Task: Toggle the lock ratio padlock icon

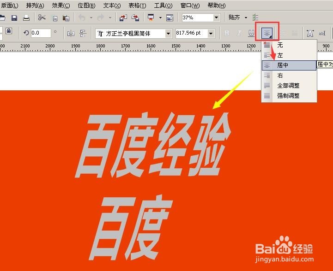Action: [9, 31]
